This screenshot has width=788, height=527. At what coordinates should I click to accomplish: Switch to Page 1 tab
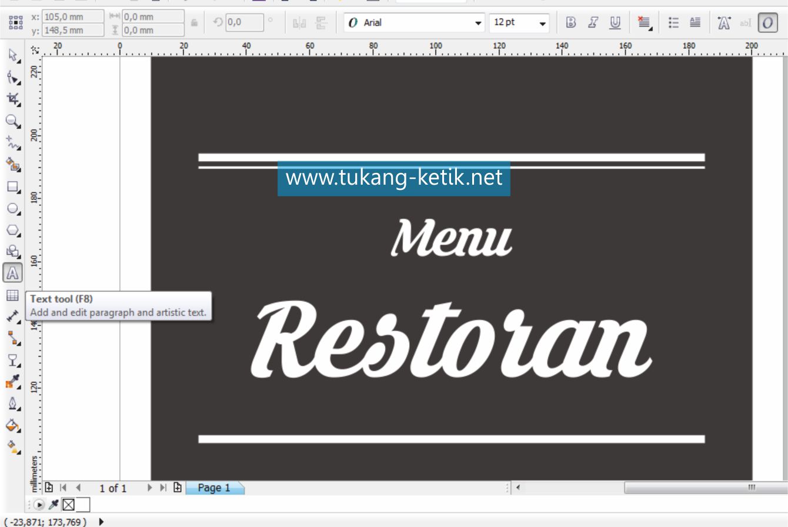click(x=215, y=488)
